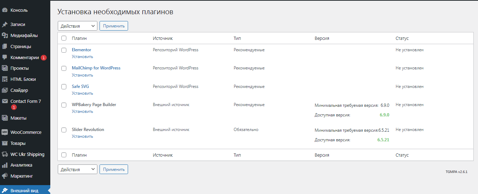Open the Elementor plugin link

coord(81,50)
